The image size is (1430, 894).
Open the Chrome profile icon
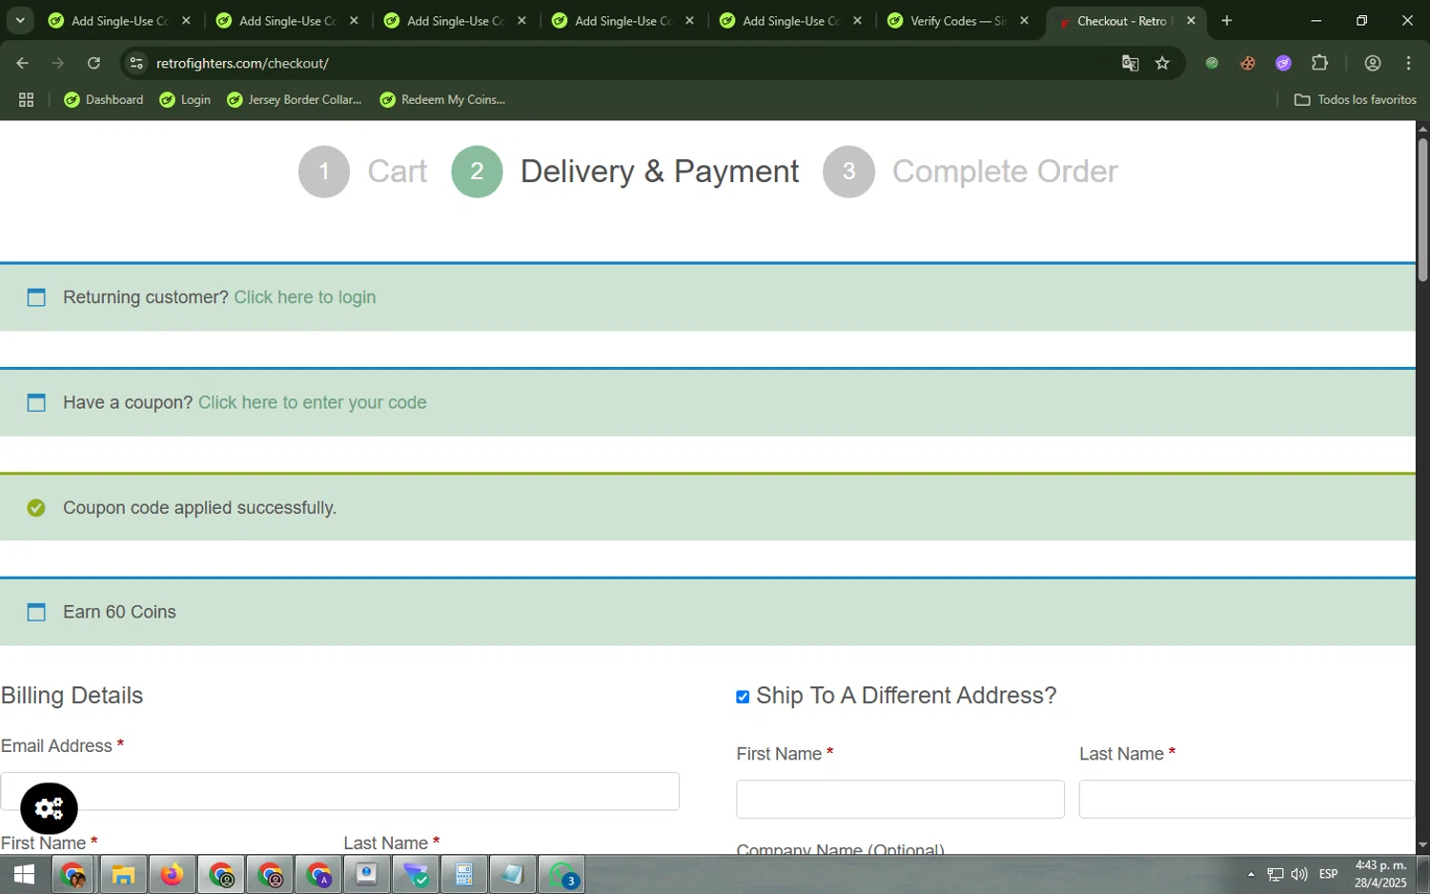[1373, 63]
